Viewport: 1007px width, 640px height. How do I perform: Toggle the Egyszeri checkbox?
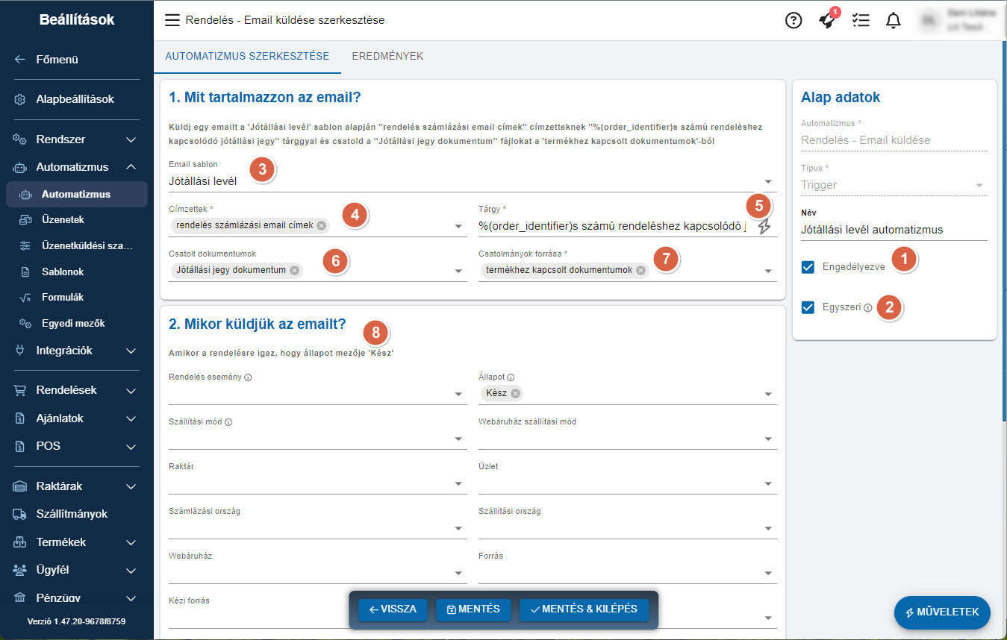(x=808, y=307)
